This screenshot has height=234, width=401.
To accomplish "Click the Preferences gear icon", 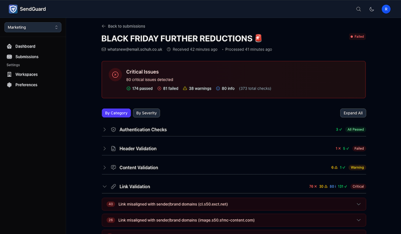I will coord(9,85).
